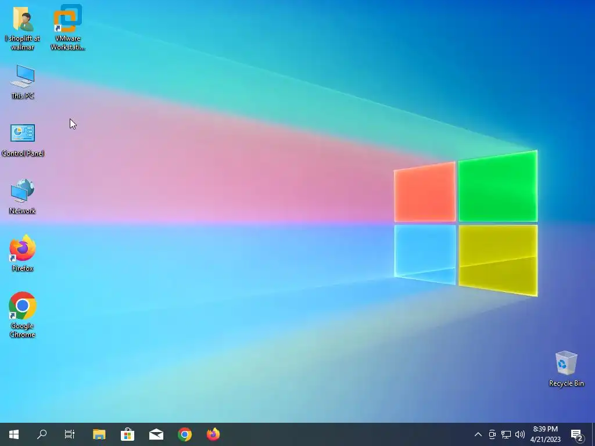Viewport: 595px width, 446px height.
Task: Open the volume speaker control
Action: pyautogui.click(x=520, y=434)
